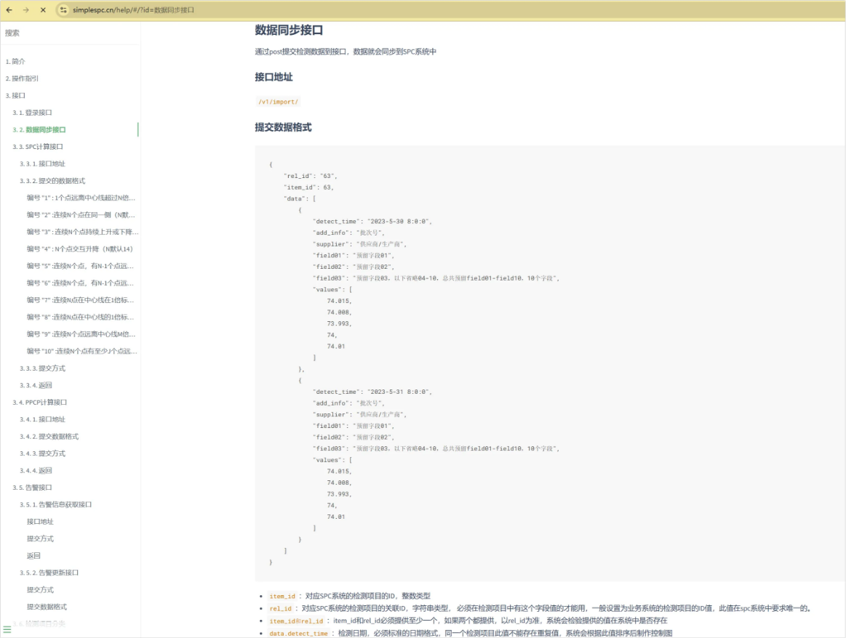The image size is (846, 638).
Task: Select 3.2. 数据同步接口 in sidebar
Action: [39, 129]
